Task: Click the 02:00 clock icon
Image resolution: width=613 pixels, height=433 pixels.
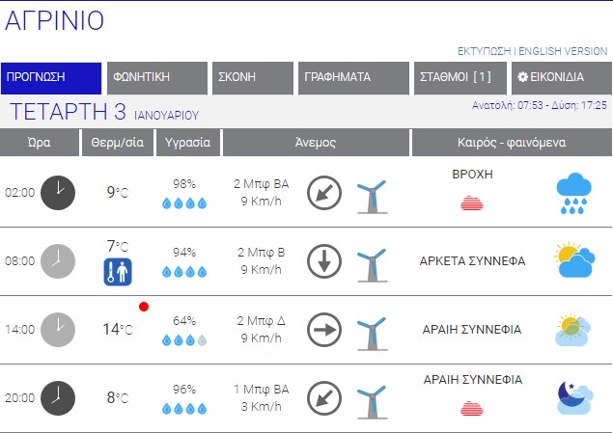Action: (x=58, y=192)
